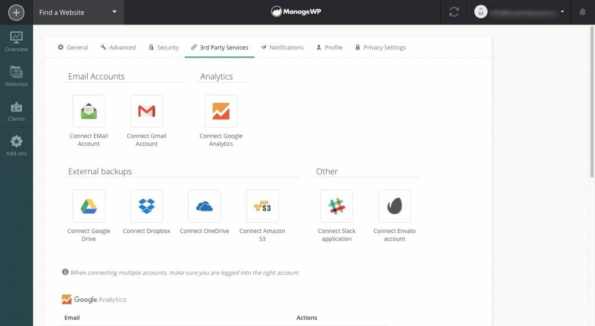Click the refresh sync icon
The image size is (595, 326).
pyautogui.click(x=454, y=12)
